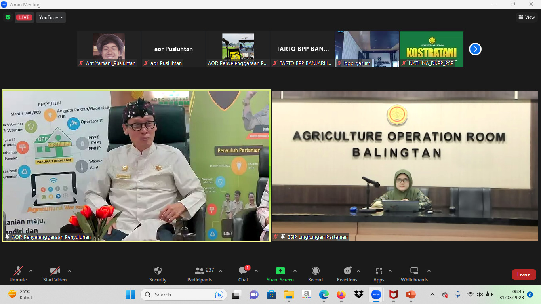Image resolution: width=541 pixels, height=304 pixels.
Task: Click the taskbar Search field
Action: point(184,294)
